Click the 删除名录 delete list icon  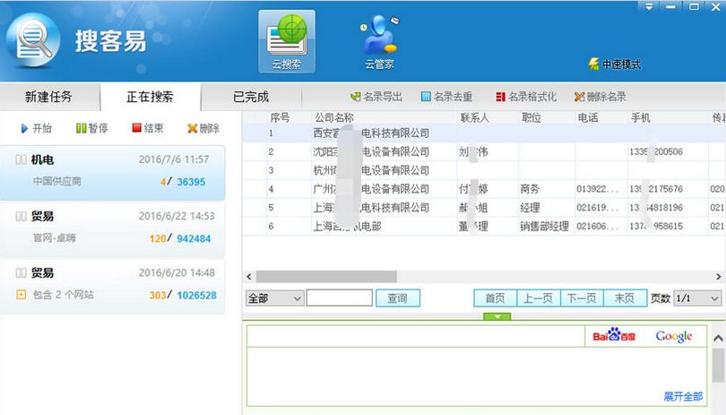pos(580,97)
